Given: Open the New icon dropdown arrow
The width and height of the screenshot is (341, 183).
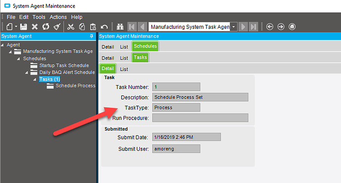Looking at the screenshot, I should click(x=16, y=27).
